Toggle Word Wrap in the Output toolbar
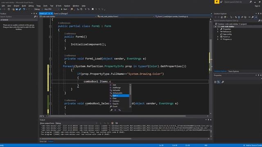Screen dimensions: 262x147 pos(116,123)
